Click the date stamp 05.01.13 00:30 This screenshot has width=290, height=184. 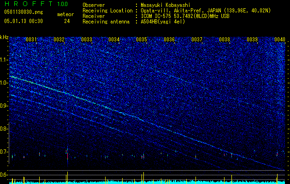[x=24, y=21]
